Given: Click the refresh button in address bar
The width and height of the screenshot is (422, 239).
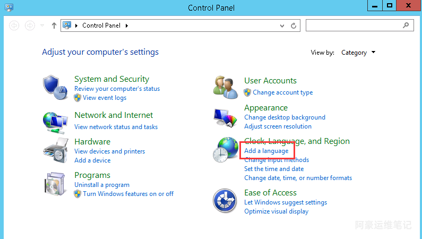Looking at the screenshot, I should point(294,25).
